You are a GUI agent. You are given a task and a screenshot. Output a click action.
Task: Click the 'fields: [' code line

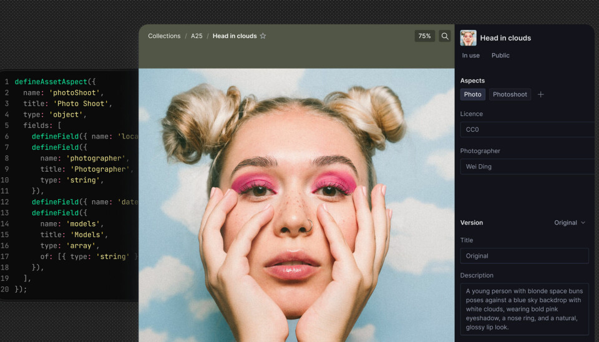tap(42, 125)
